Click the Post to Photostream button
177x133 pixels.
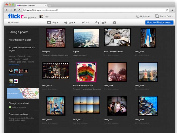159,23
